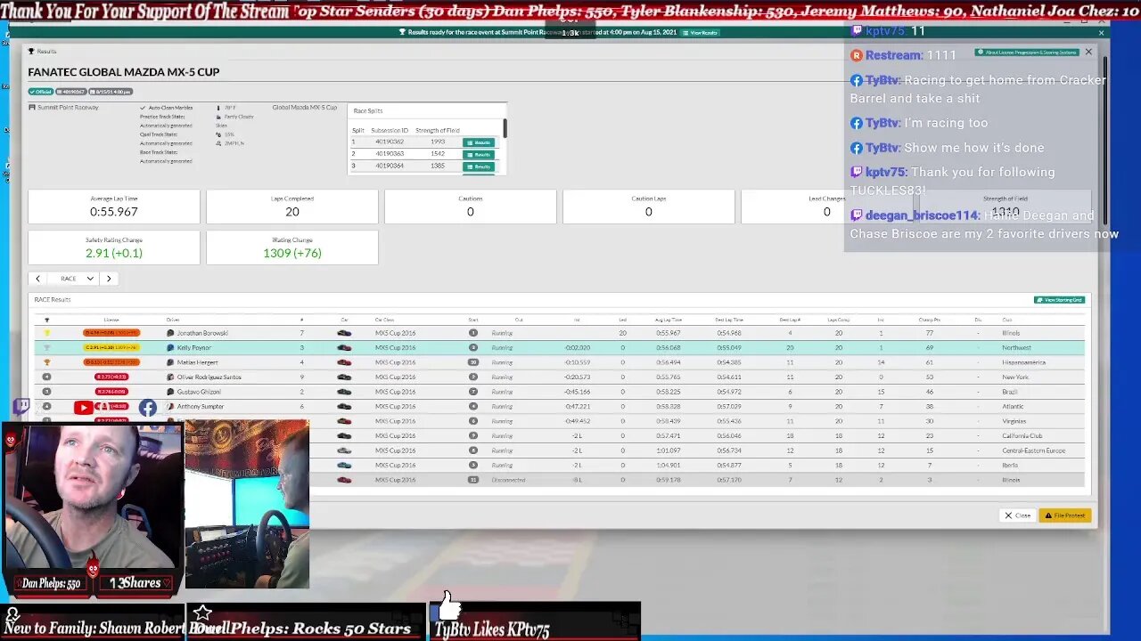The image size is (1141, 641).
Task: Click the Club column header
Action: (x=1006, y=320)
